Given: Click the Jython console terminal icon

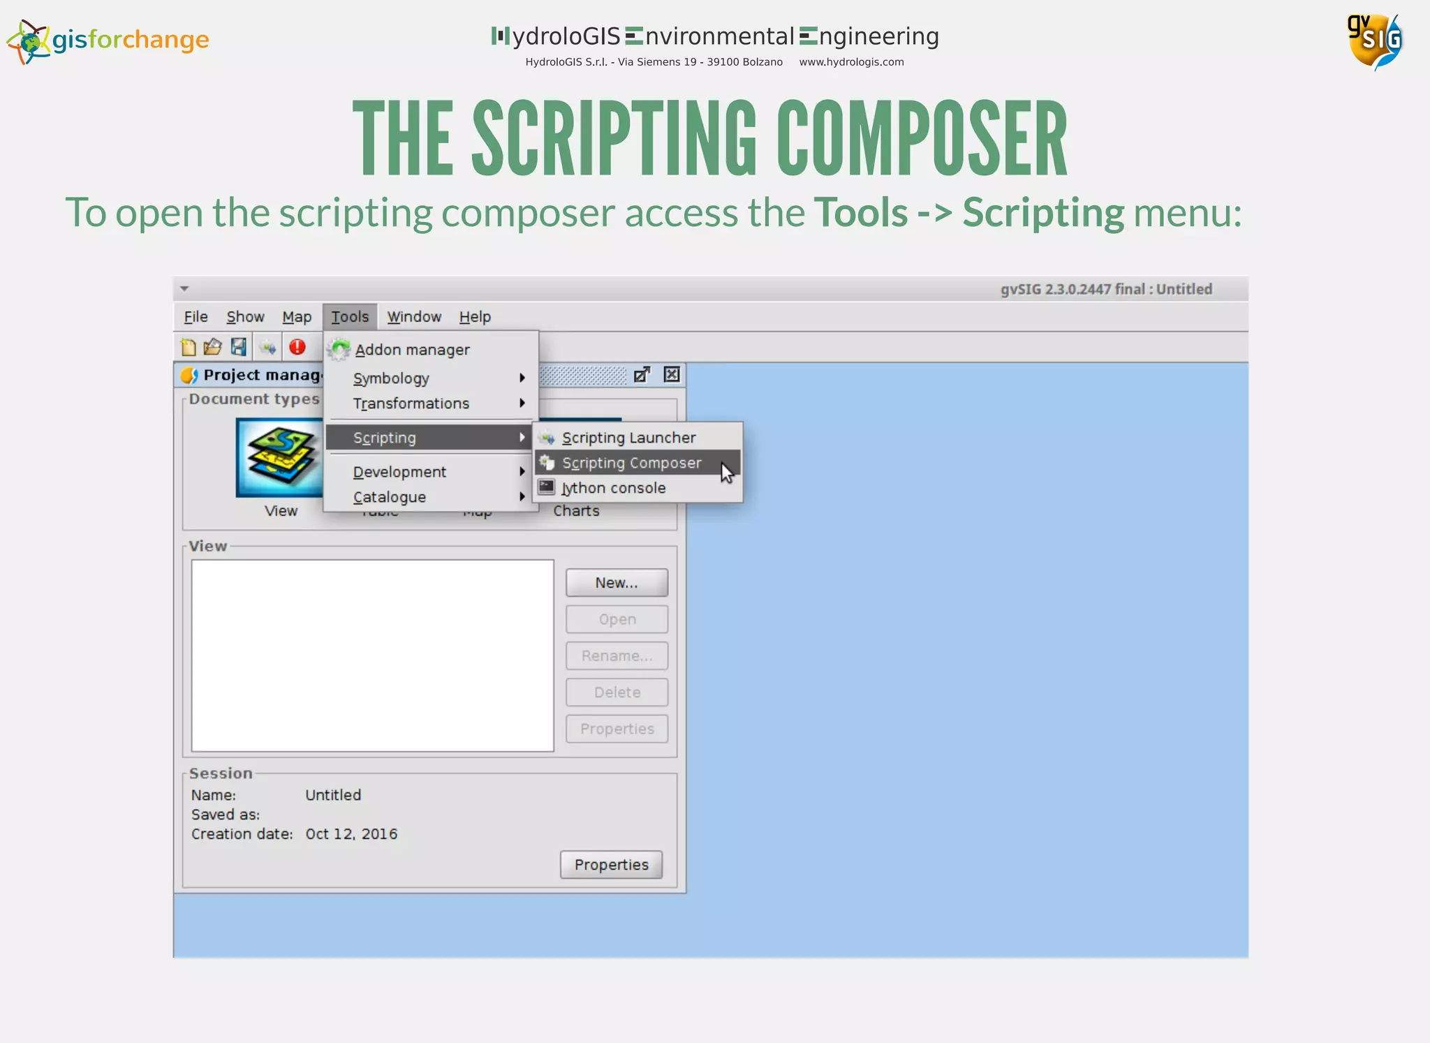Looking at the screenshot, I should (547, 487).
